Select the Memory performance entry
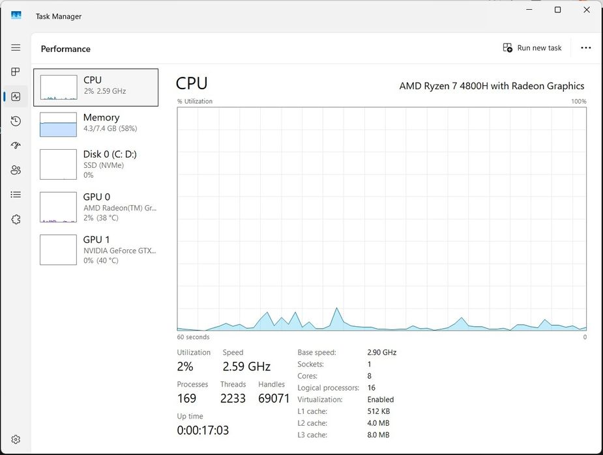This screenshot has width=603, height=455. pos(96,124)
